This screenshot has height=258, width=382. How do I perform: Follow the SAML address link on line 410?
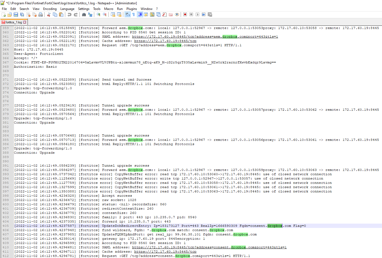(x=209, y=247)
